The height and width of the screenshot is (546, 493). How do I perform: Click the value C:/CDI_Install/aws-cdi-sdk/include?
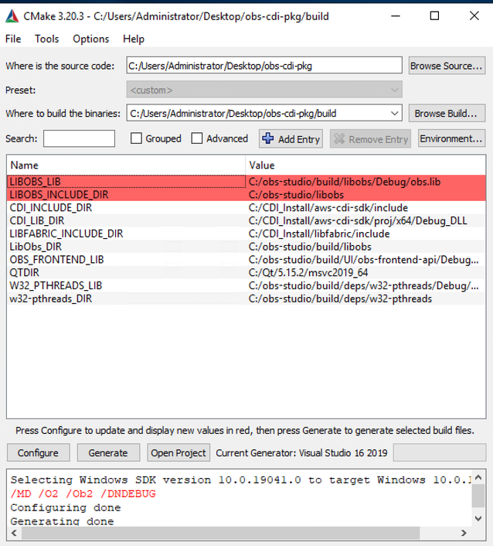[x=328, y=208]
